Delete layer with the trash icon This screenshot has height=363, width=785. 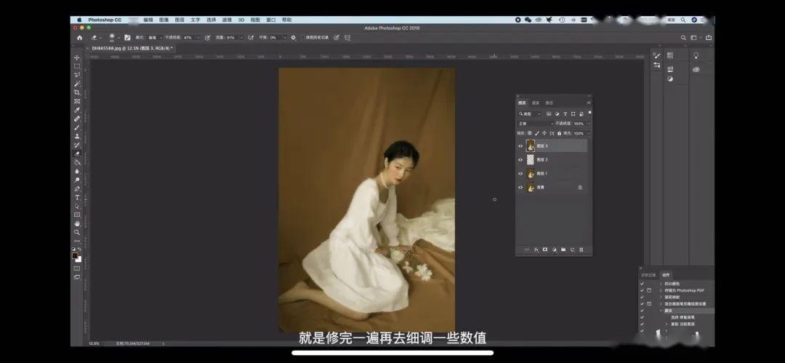581,250
